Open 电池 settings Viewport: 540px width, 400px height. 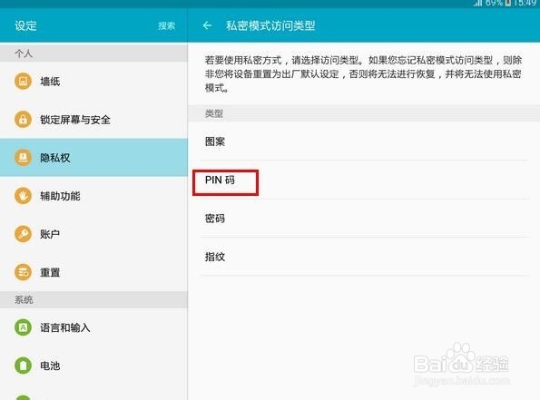tap(93, 366)
